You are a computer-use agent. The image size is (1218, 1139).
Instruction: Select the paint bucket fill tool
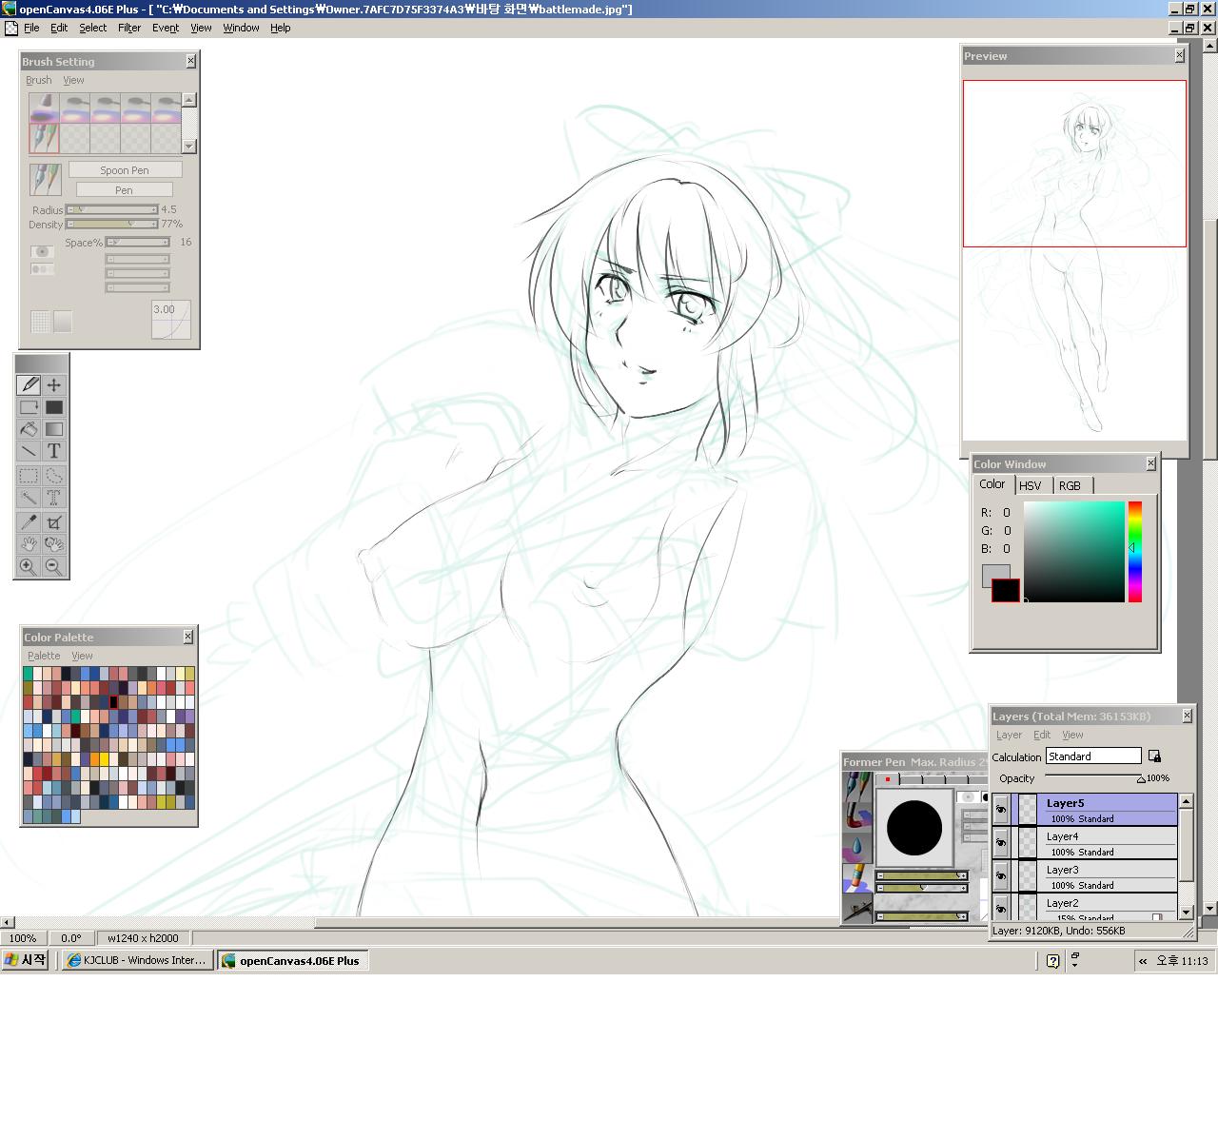[x=29, y=429]
